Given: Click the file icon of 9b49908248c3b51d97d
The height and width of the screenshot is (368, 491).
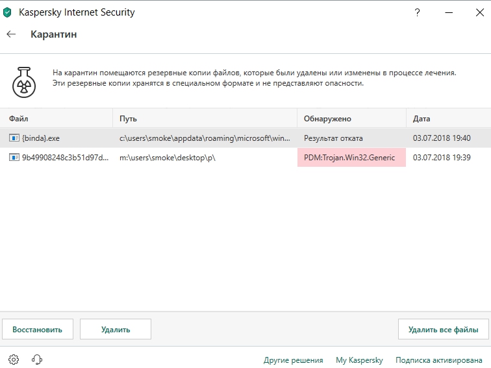Looking at the screenshot, I should [14, 158].
